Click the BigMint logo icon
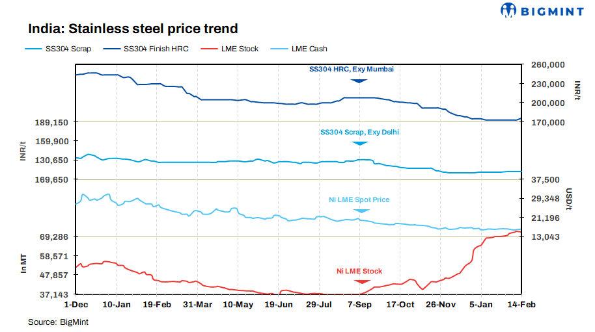595x332 pixels. pyautogui.click(x=509, y=10)
